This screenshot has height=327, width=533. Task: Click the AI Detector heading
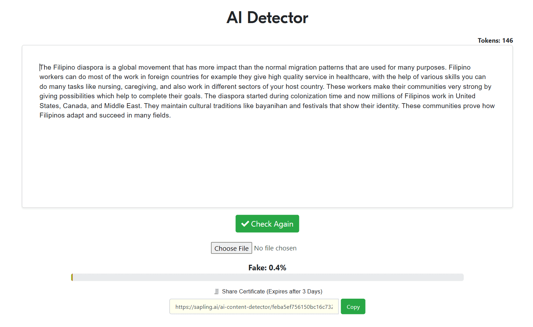tap(267, 18)
